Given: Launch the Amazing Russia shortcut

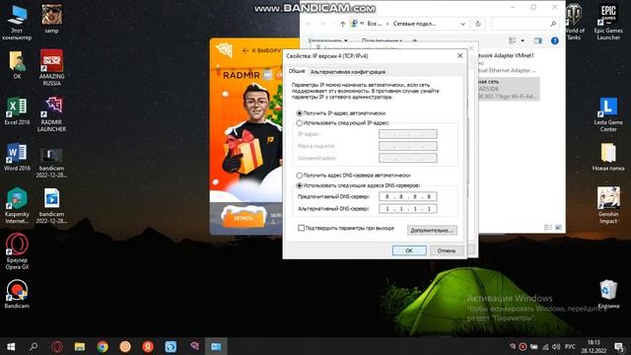Looking at the screenshot, I should (x=51, y=67).
